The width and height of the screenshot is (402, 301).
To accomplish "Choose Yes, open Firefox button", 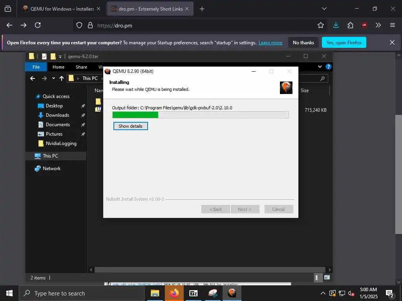I will (344, 42).
